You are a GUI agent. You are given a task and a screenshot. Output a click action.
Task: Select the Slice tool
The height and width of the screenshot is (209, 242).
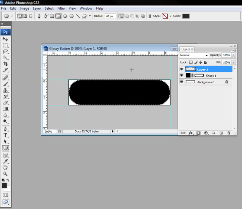click(5, 70)
